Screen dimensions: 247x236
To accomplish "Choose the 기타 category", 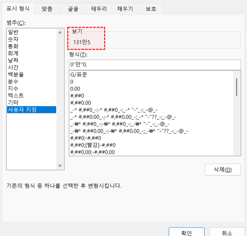I will (x=32, y=102).
